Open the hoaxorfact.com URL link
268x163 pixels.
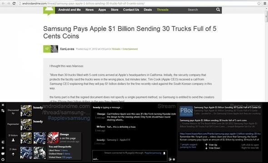coord(220,134)
